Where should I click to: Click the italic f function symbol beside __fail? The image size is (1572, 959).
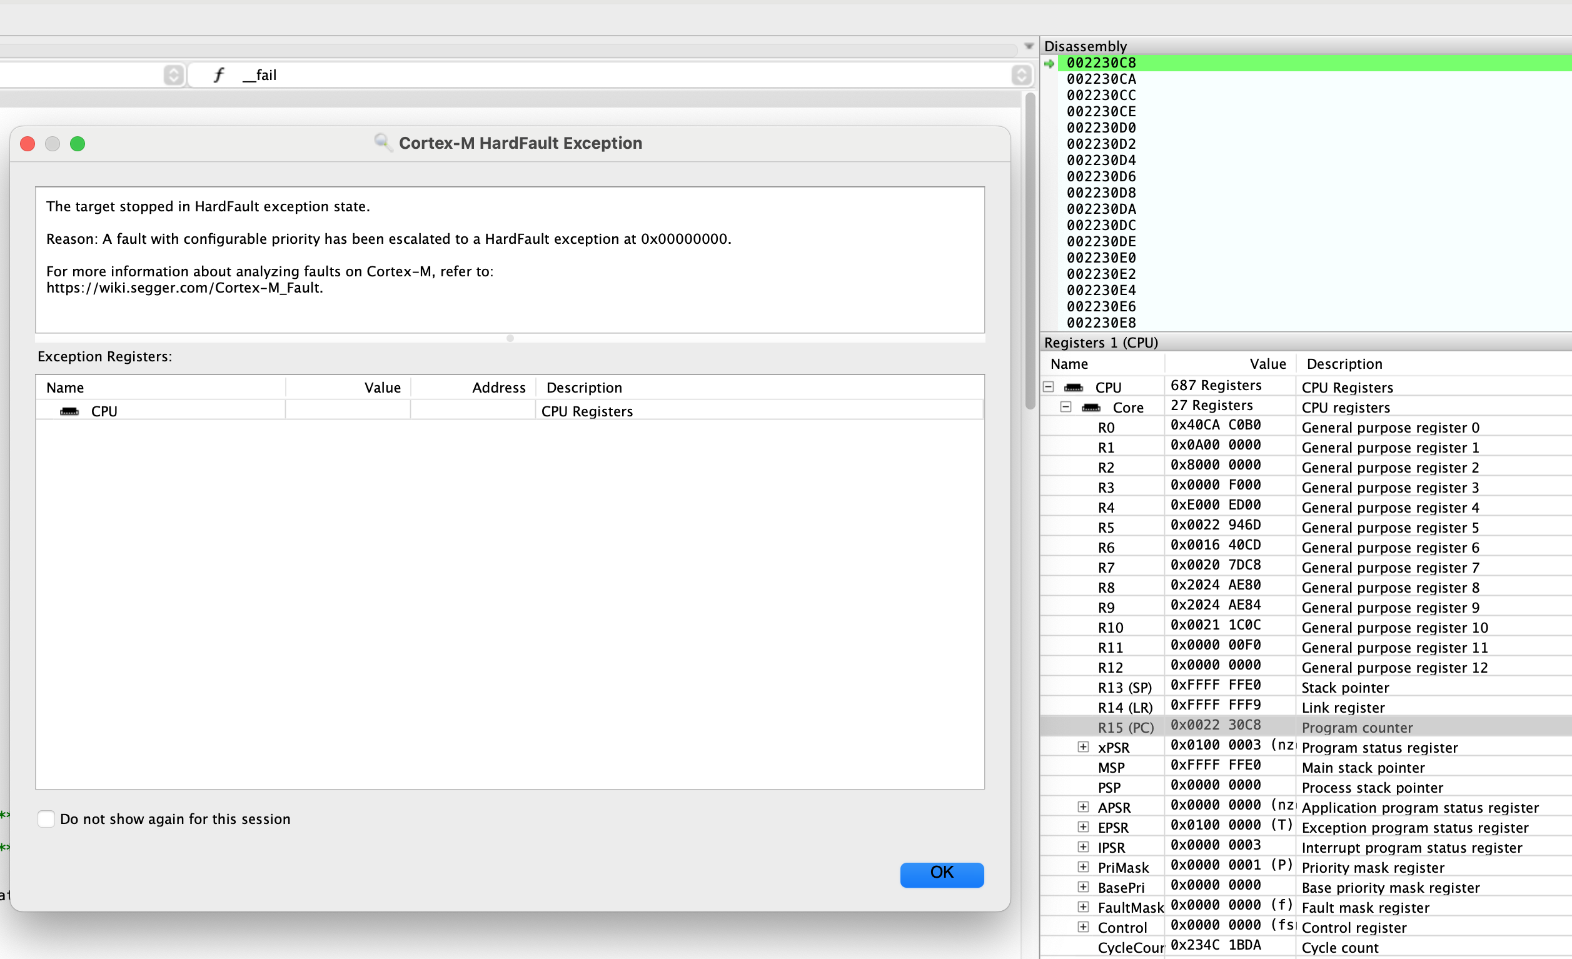pos(219,74)
